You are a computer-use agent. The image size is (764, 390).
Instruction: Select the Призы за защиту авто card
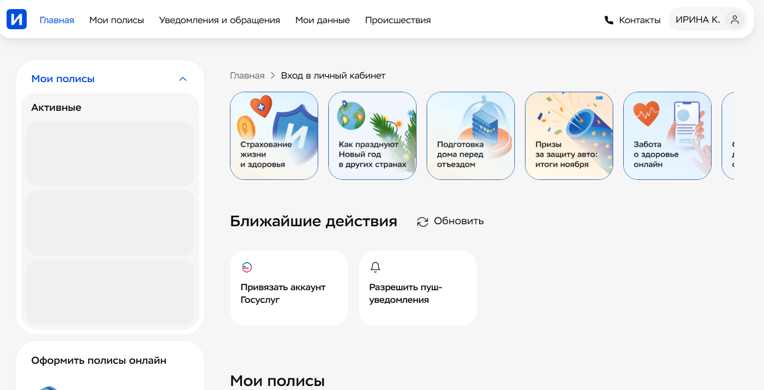[568, 135]
